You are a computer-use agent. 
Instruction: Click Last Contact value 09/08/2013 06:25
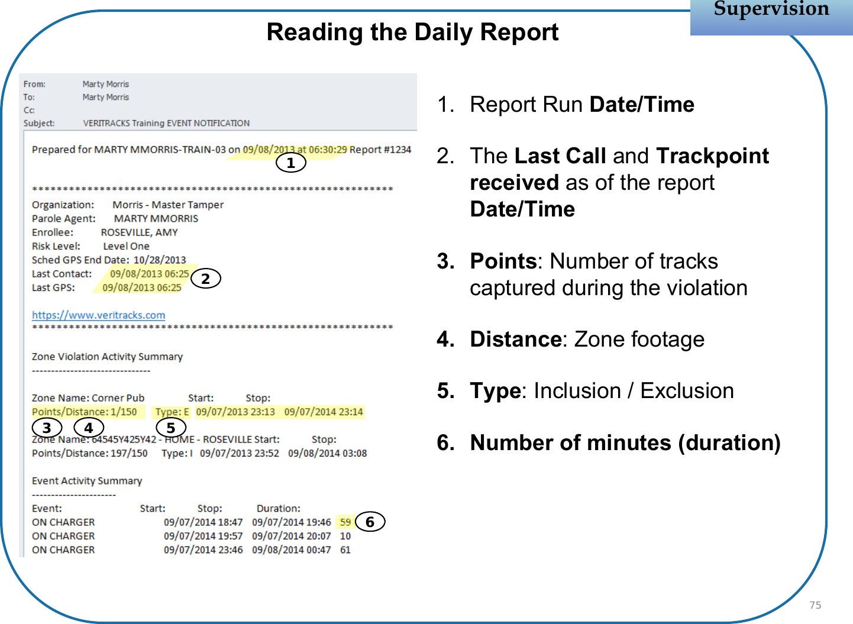150,274
